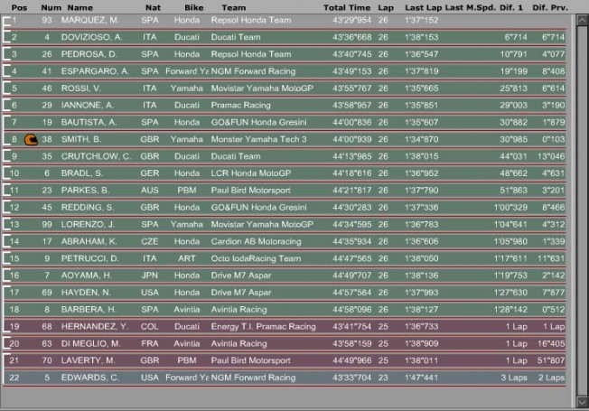Image resolution: width=589 pixels, height=411 pixels.
Task: Select the REDDING, S. name cell
Action: 88,208
